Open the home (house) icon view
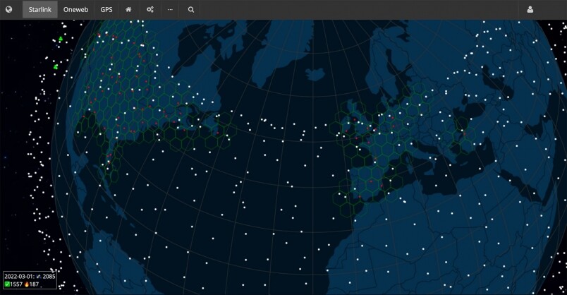 128,9
